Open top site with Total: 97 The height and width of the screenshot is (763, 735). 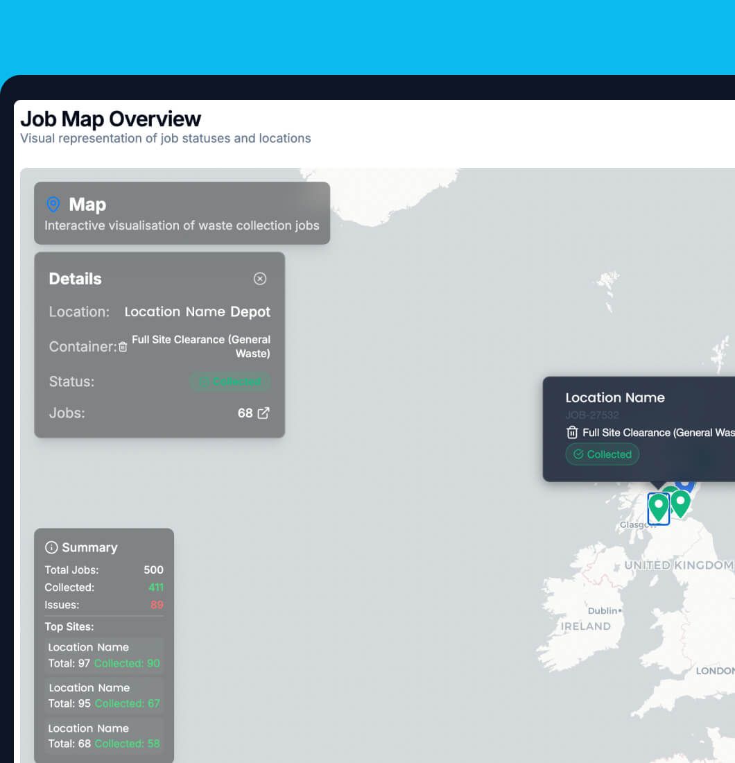(103, 655)
